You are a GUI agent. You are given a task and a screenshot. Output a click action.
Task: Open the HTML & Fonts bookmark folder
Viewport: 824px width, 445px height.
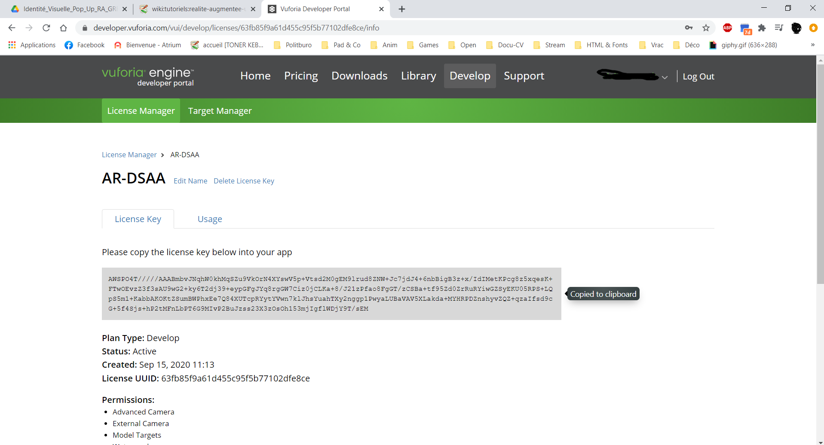(x=601, y=45)
